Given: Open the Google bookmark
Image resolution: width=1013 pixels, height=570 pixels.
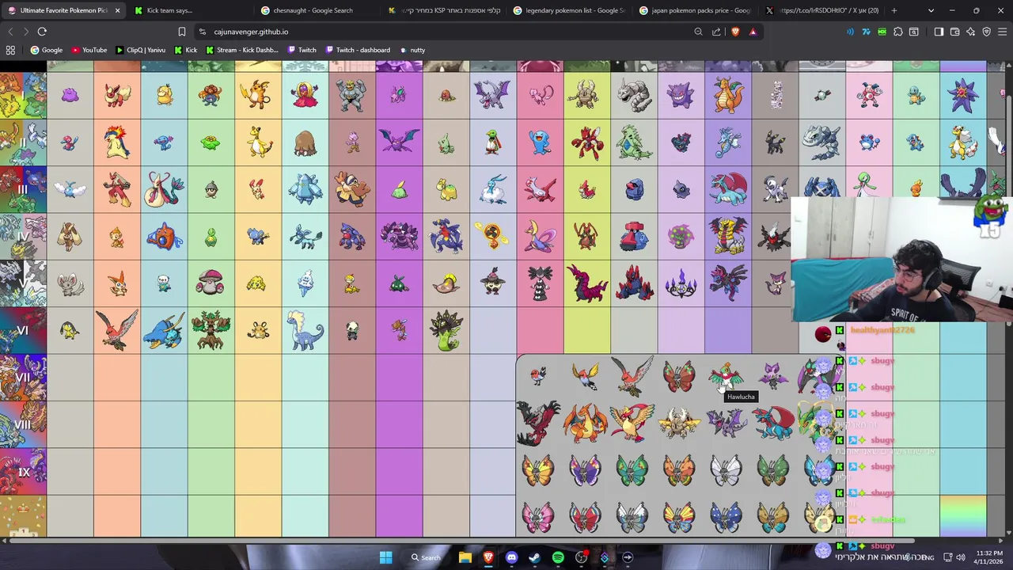Looking at the screenshot, I should [47, 50].
